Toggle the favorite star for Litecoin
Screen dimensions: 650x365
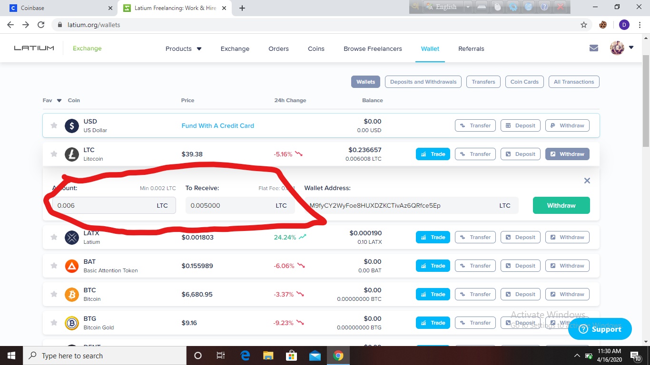(x=54, y=154)
